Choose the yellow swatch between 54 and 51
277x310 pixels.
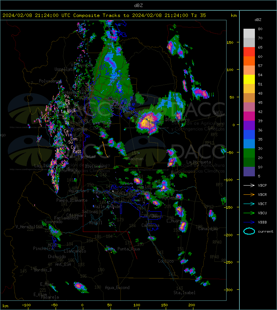[x=249, y=79]
